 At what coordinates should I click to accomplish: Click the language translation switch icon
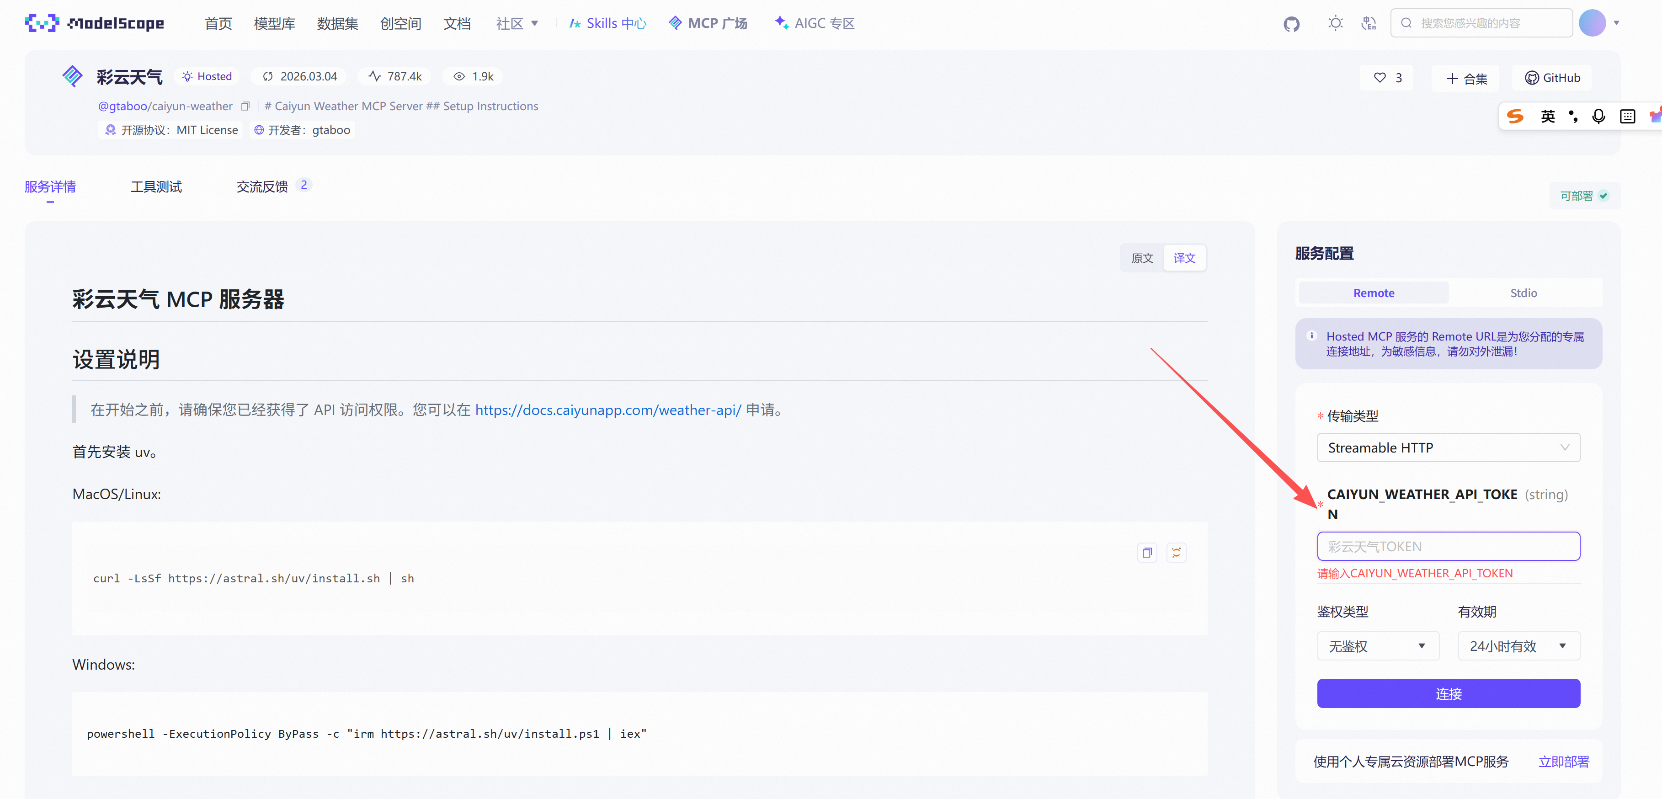[x=1369, y=23]
